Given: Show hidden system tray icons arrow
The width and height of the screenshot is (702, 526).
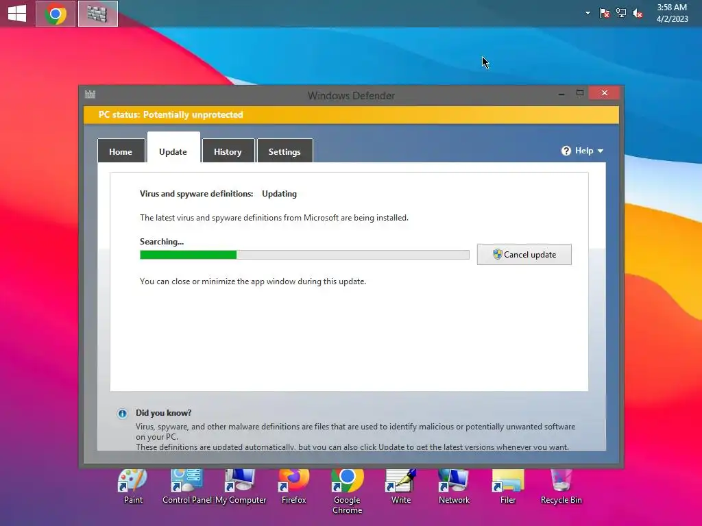Looking at the screenshot, I should [x=588, y=14].
